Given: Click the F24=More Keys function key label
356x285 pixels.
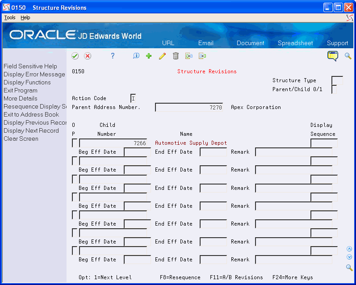Looking at the screenshot, I should 293,277.
